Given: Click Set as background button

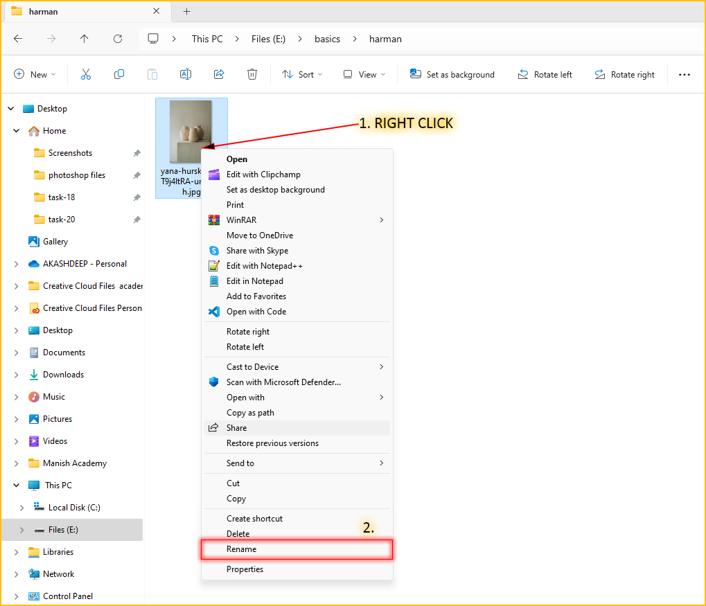Looking at the screenshot, I should (452, 75).
